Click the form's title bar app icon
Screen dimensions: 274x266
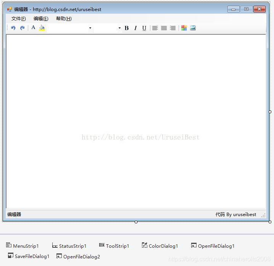(10, 9)
